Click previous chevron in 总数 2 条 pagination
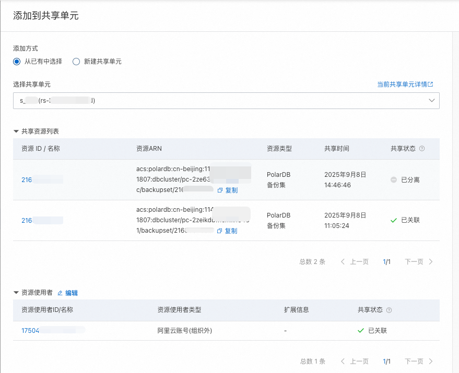Viewport: 459px width, 373px height. click(x=343, y=261)
